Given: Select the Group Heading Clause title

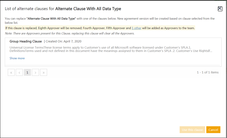Looking at the screenshot, I should (26, 41).
